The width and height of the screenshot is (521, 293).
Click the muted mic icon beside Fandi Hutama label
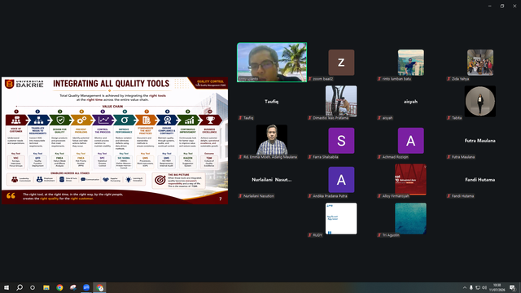point(449,196)
